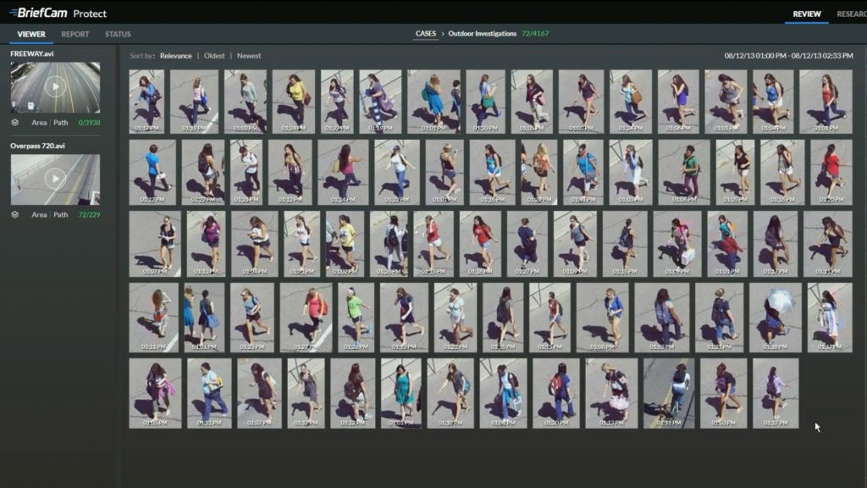The width and height of the screenshot is (867, 488).
Task: Play the FREEWAY.avi video preview
Action: pos(55,86)
